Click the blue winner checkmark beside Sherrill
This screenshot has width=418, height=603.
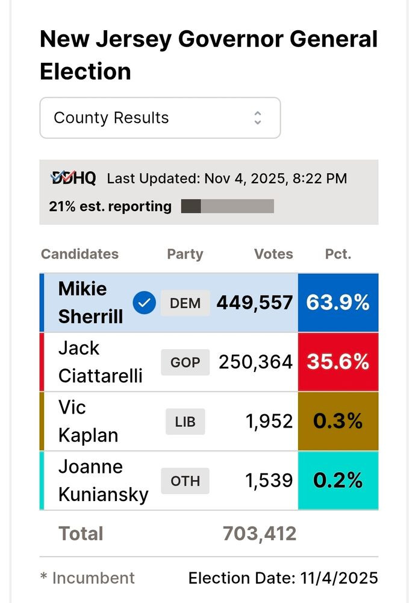point(144,303)
